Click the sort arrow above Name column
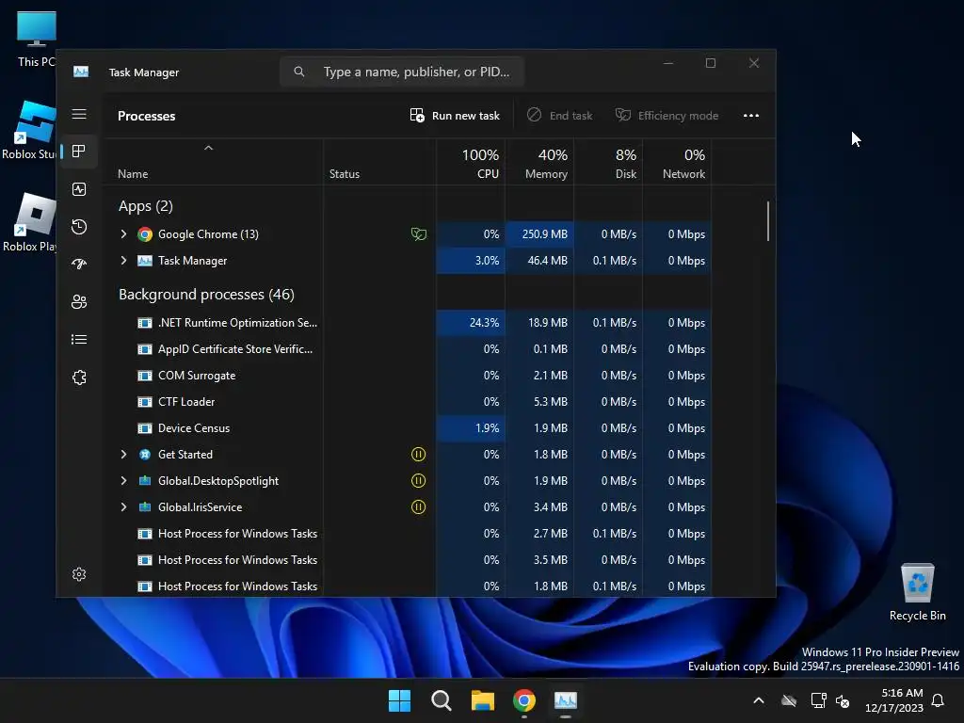This screenshot has height=723, width=964. point(208,148)
